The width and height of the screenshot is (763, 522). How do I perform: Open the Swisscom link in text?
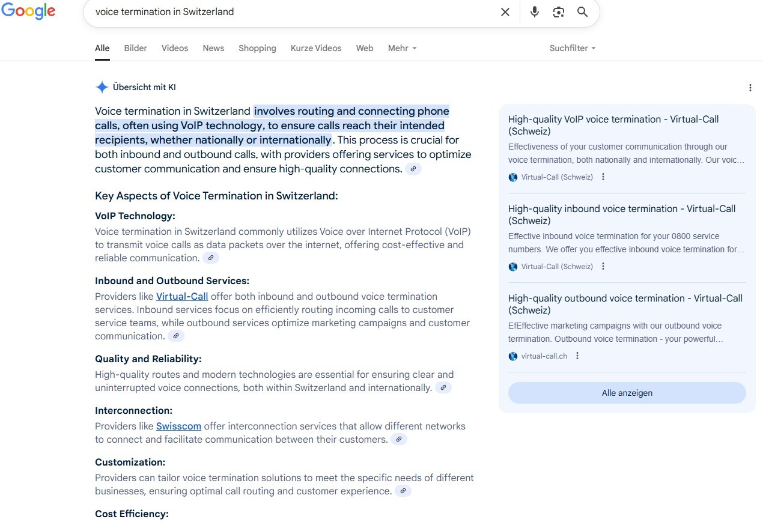[x=178, y=426]
